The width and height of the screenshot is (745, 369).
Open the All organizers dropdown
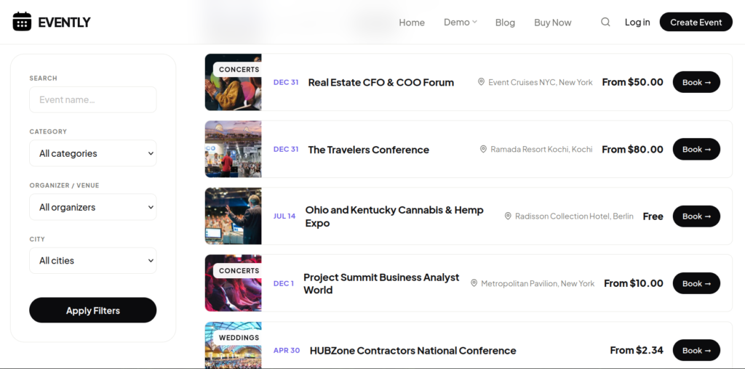coord(93,207)
